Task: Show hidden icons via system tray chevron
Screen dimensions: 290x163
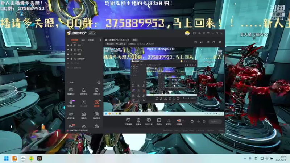Action: 245,159
